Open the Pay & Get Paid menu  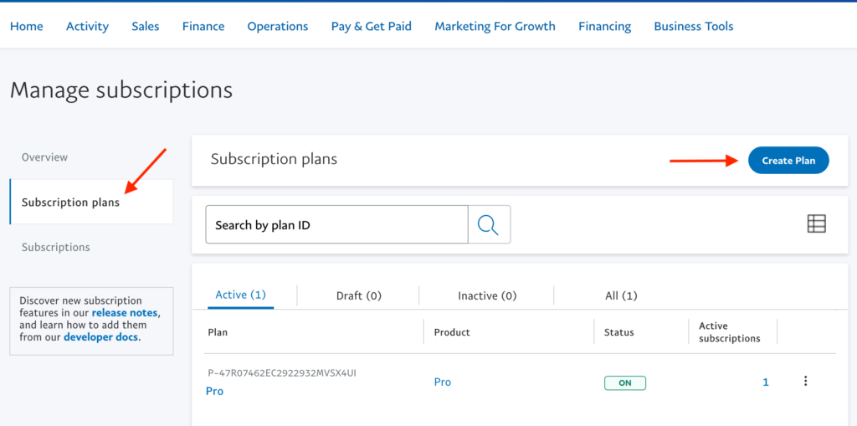click(371, 26)
